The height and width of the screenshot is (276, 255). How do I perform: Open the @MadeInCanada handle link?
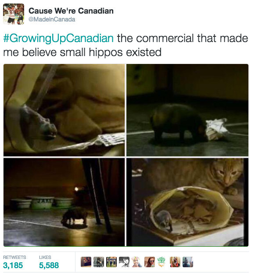52,19
